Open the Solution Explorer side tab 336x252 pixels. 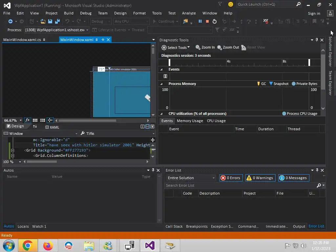(x=330, y=52)
